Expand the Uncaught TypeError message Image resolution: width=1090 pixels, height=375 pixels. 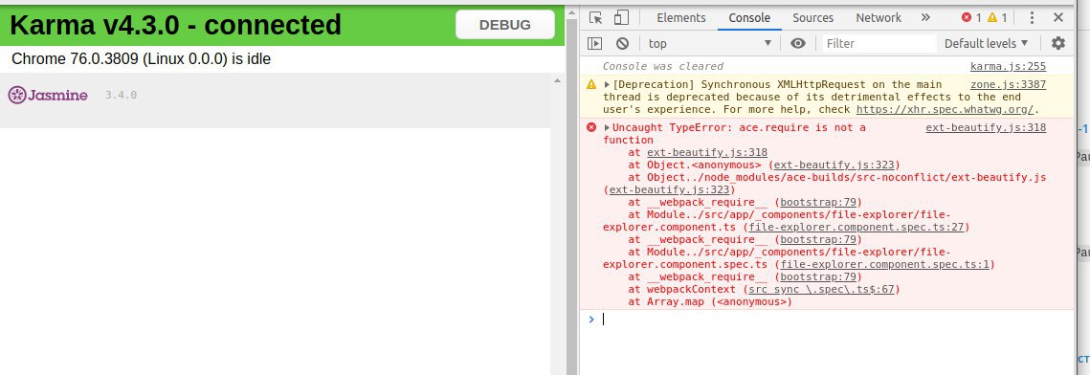tap(607, 128)
